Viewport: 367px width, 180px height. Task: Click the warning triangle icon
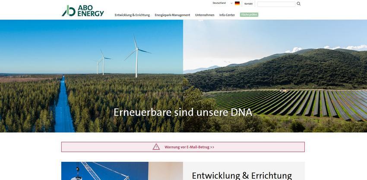tap(156, 147)
